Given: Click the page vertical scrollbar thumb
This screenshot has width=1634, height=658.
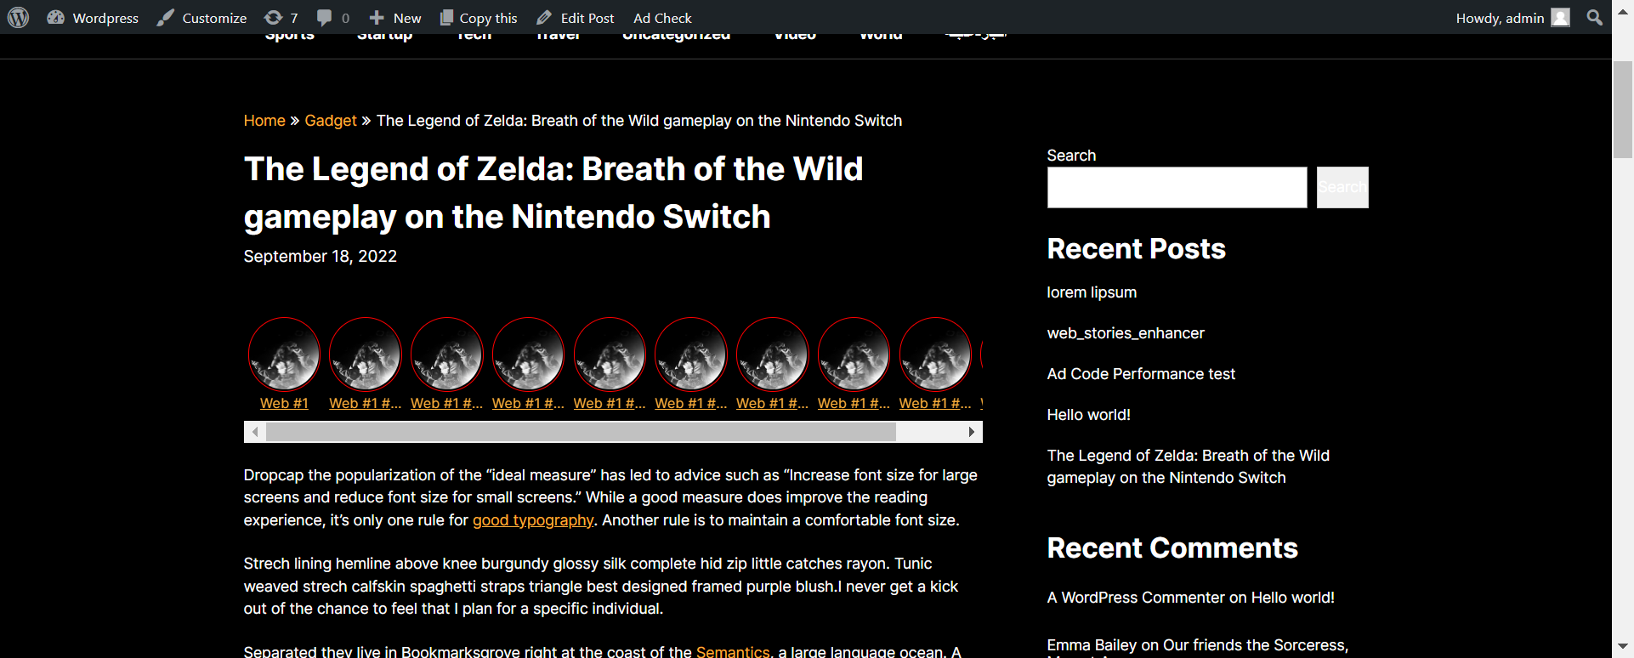Looking at the screenshot, I should pos(1623,110).
